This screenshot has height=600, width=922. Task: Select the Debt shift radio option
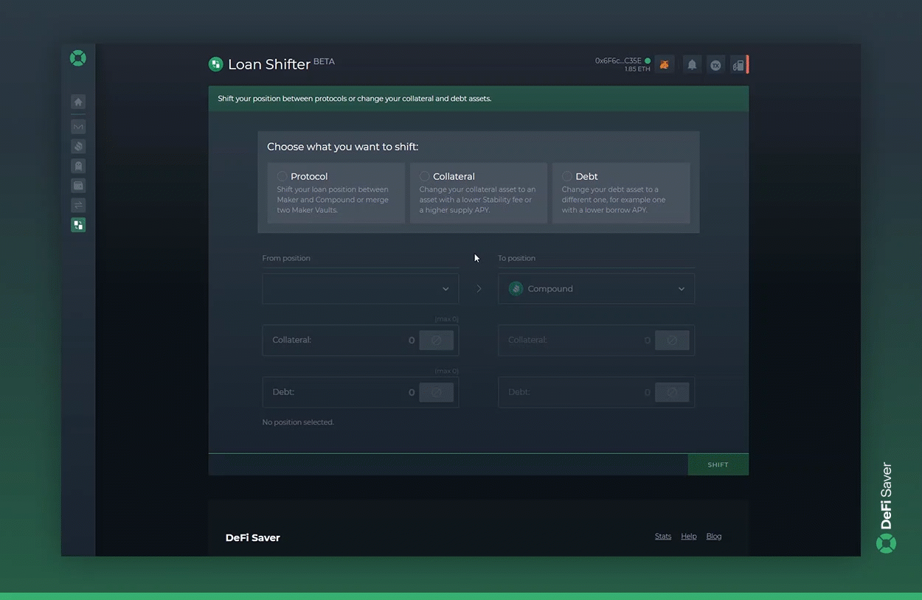[x=566, y=176]
